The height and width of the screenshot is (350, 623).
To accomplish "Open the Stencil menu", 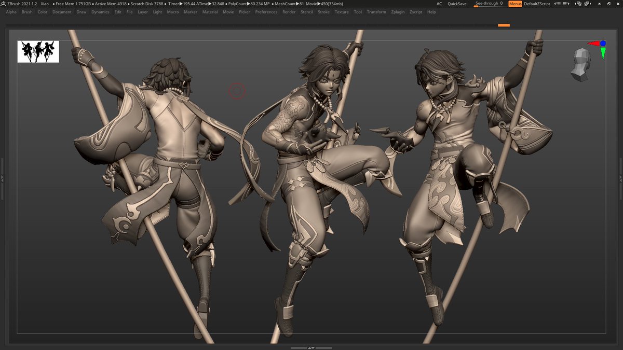I will click(307, 12).
